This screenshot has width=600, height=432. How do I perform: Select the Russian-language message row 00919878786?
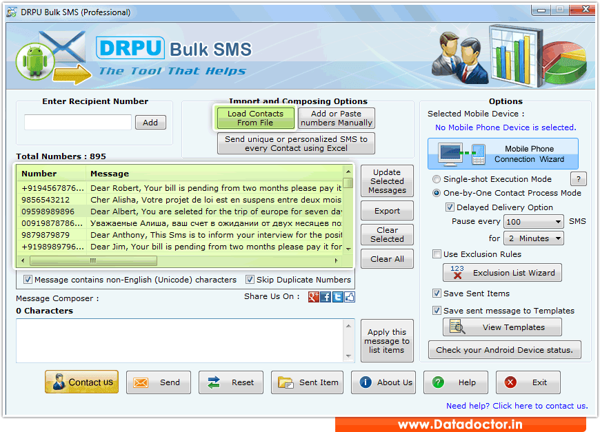pyautogui.click(x=180, y=223)
